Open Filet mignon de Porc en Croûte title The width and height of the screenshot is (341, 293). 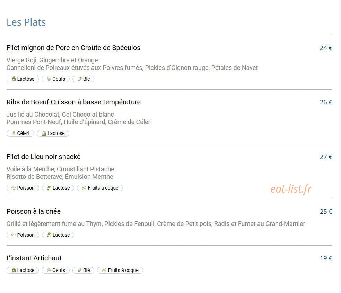[x=73, y=48]
